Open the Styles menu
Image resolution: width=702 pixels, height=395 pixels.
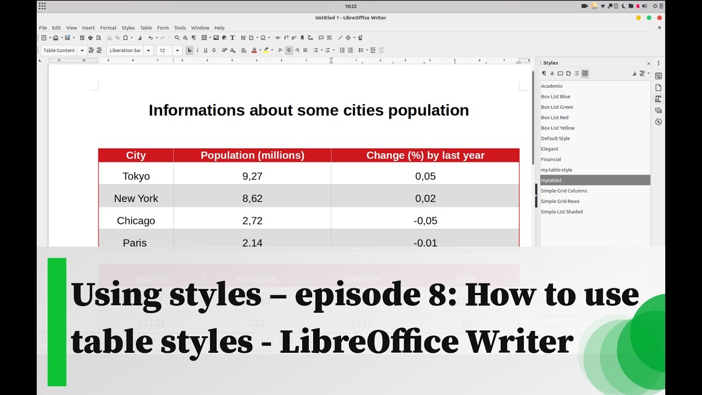pos(128,28)
